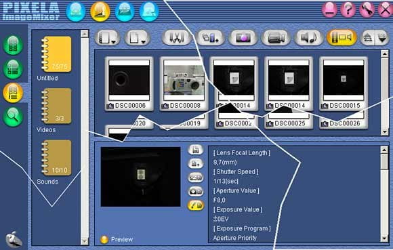Click the sort ascending eject-style arrow
393x250 pixels.
pos(367,38)
